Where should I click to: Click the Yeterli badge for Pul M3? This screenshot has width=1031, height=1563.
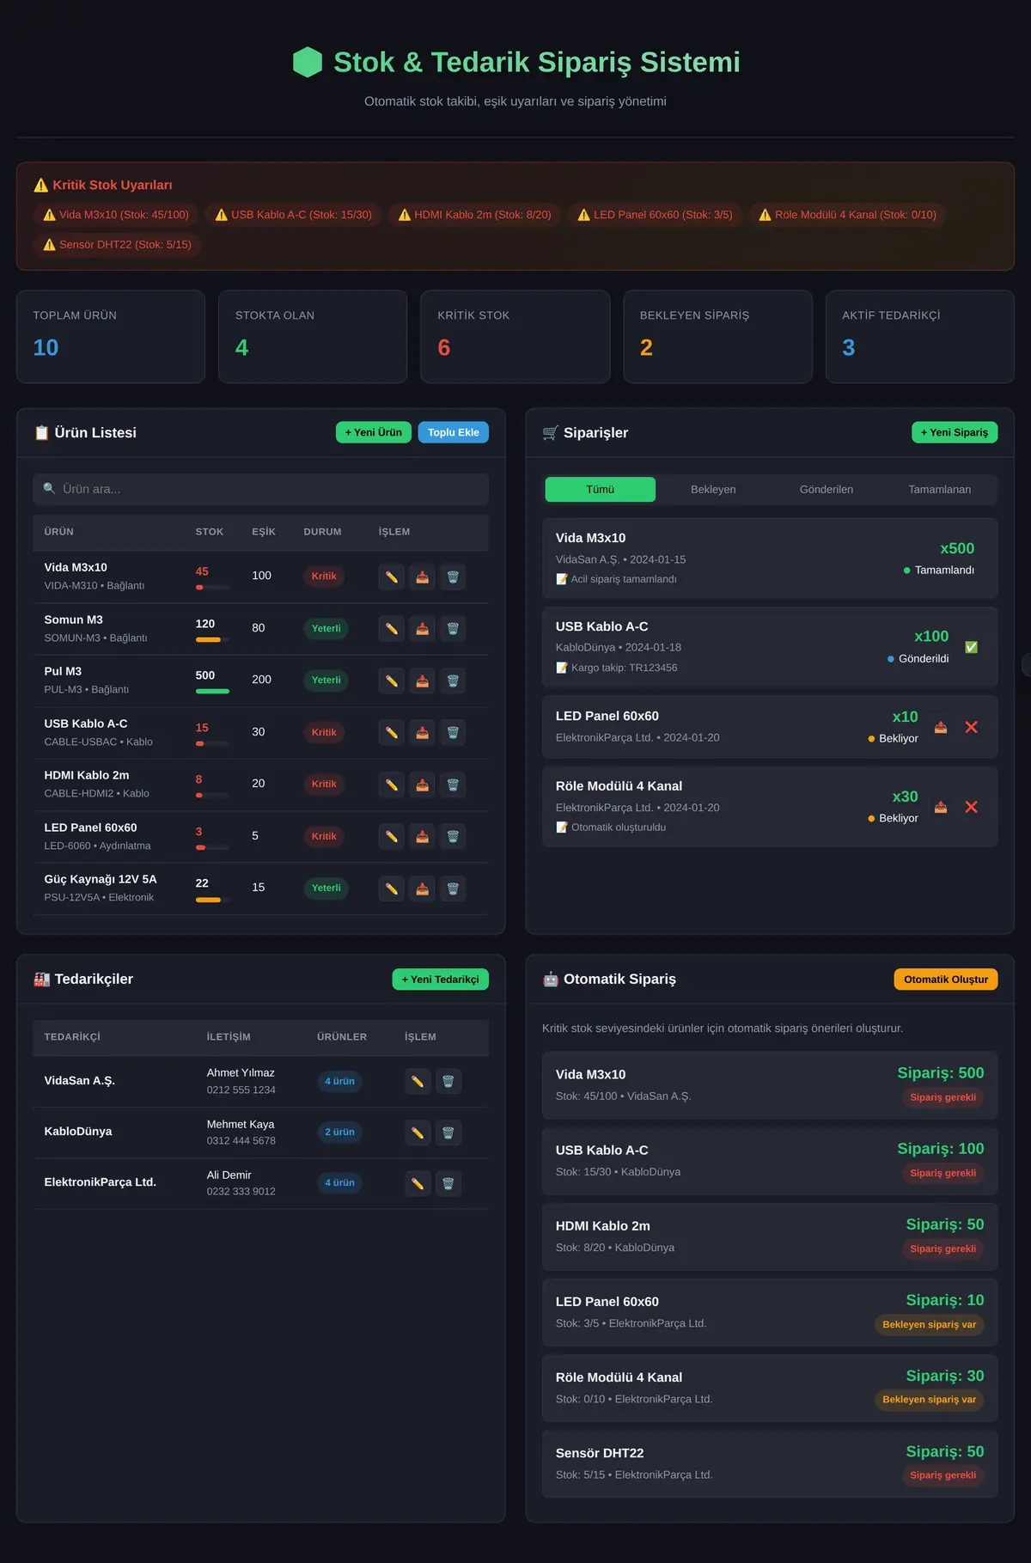coord(326,681)
